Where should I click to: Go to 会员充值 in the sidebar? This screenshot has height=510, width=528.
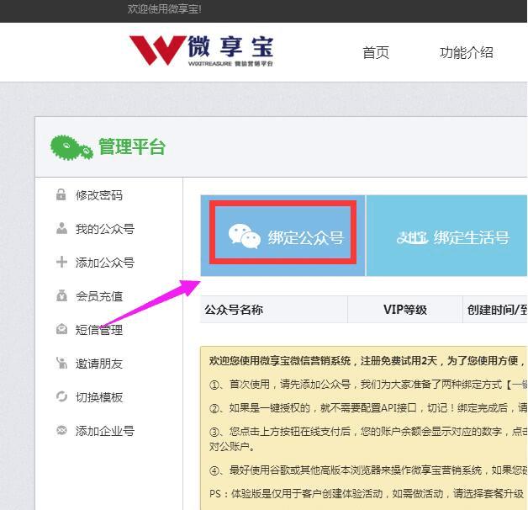tap(99, 296)
